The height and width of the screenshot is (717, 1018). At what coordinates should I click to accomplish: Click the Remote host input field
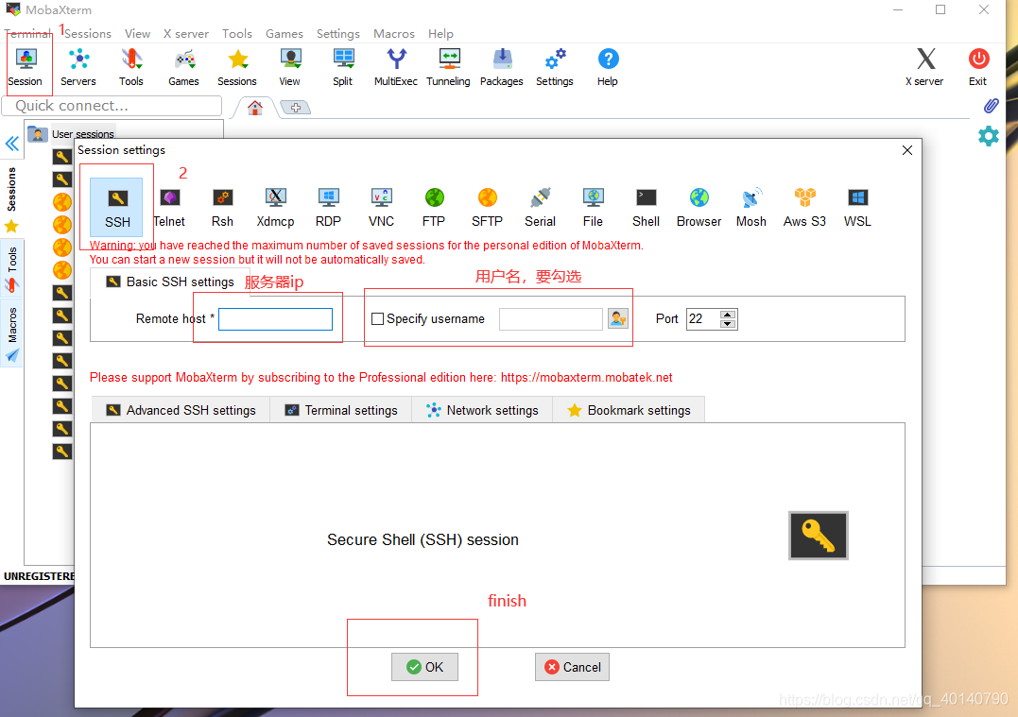[x=275, y=319]
